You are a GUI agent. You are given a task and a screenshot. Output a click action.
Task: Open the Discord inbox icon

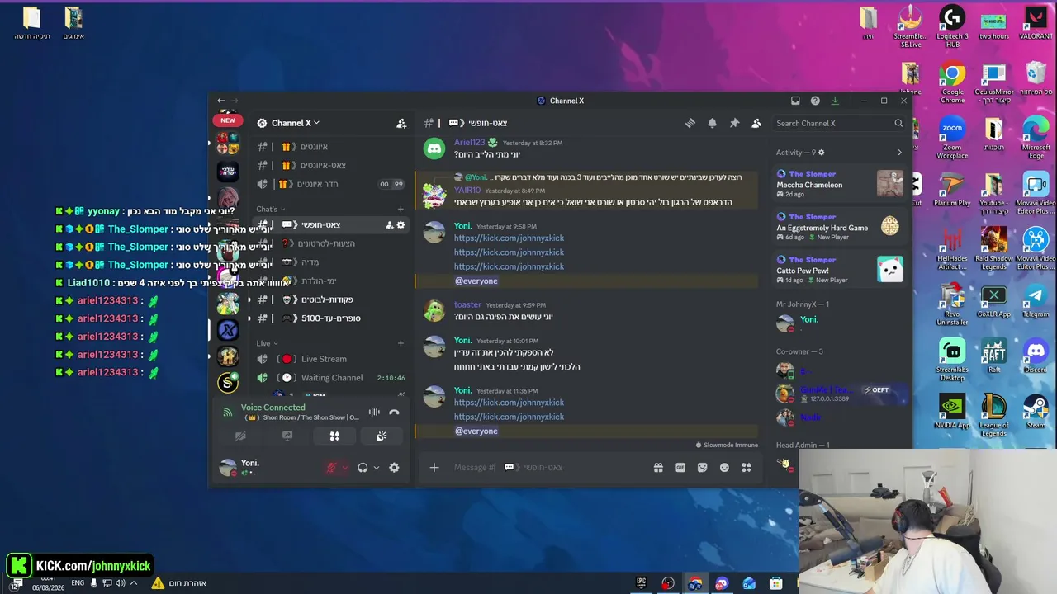795,101
